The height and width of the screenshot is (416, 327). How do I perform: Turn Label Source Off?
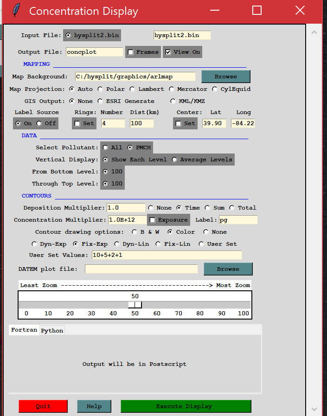39,123
